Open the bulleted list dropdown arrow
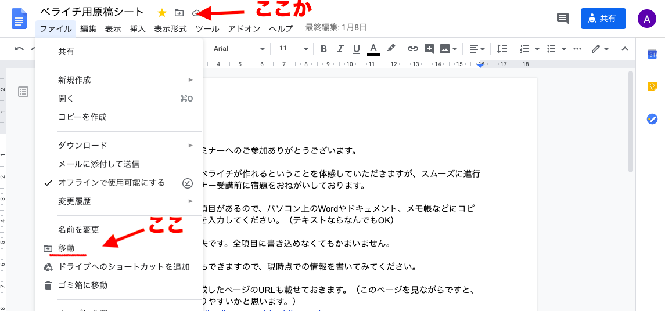Viewport: 665px width, 311px height. tap(563, 49)
